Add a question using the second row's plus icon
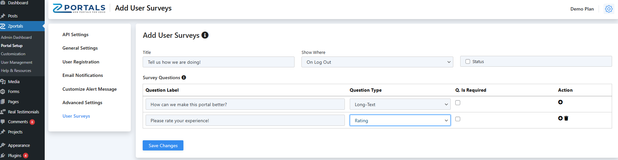618x160 pixels. tap(560, 118)
